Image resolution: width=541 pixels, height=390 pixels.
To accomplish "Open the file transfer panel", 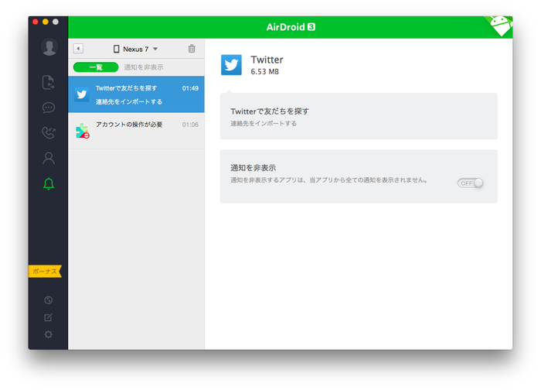I will click(48, 82).
